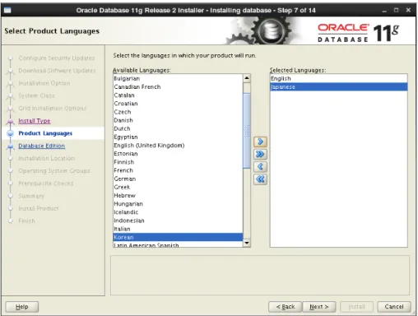Proceed with the Next button
Image resolution: width=418 pixels, height=316 pixels.
[x=319, y=307]
